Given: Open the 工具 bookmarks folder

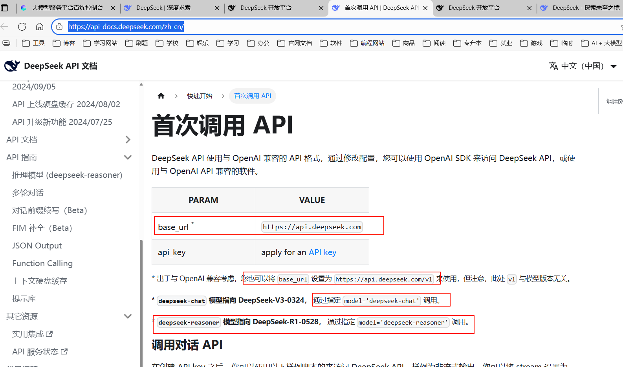Looking at the screenshot, I should pyautogui.click(x=33, y=43).
